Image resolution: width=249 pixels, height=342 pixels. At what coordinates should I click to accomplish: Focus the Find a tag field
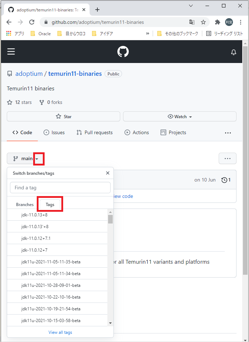pos(60,188)
